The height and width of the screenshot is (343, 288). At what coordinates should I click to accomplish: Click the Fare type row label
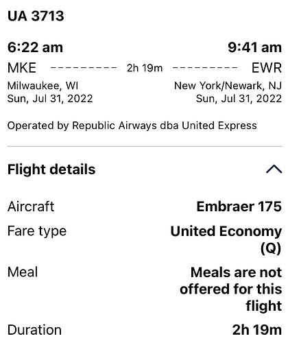[x=37, y=231]
